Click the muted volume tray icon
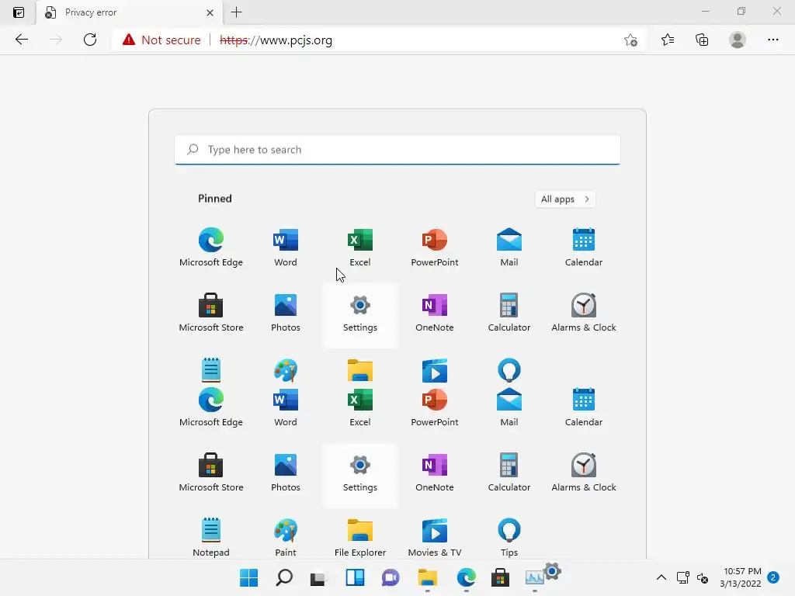Screen dimensions: 795x596 pos(703,577)
